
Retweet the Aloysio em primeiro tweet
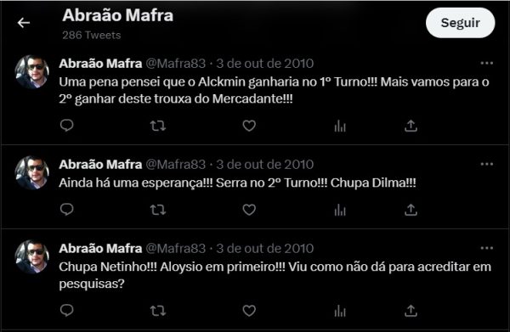pyautogui.click(x=158, y=311)
